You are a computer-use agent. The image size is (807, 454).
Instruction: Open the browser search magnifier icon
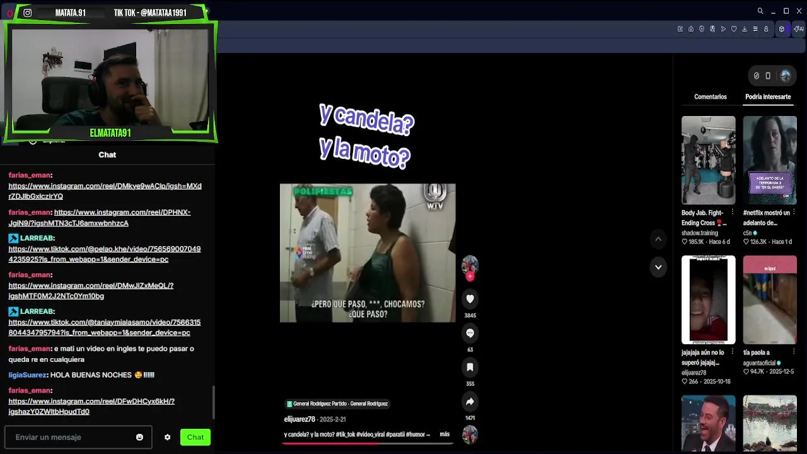tap(760, 11)
